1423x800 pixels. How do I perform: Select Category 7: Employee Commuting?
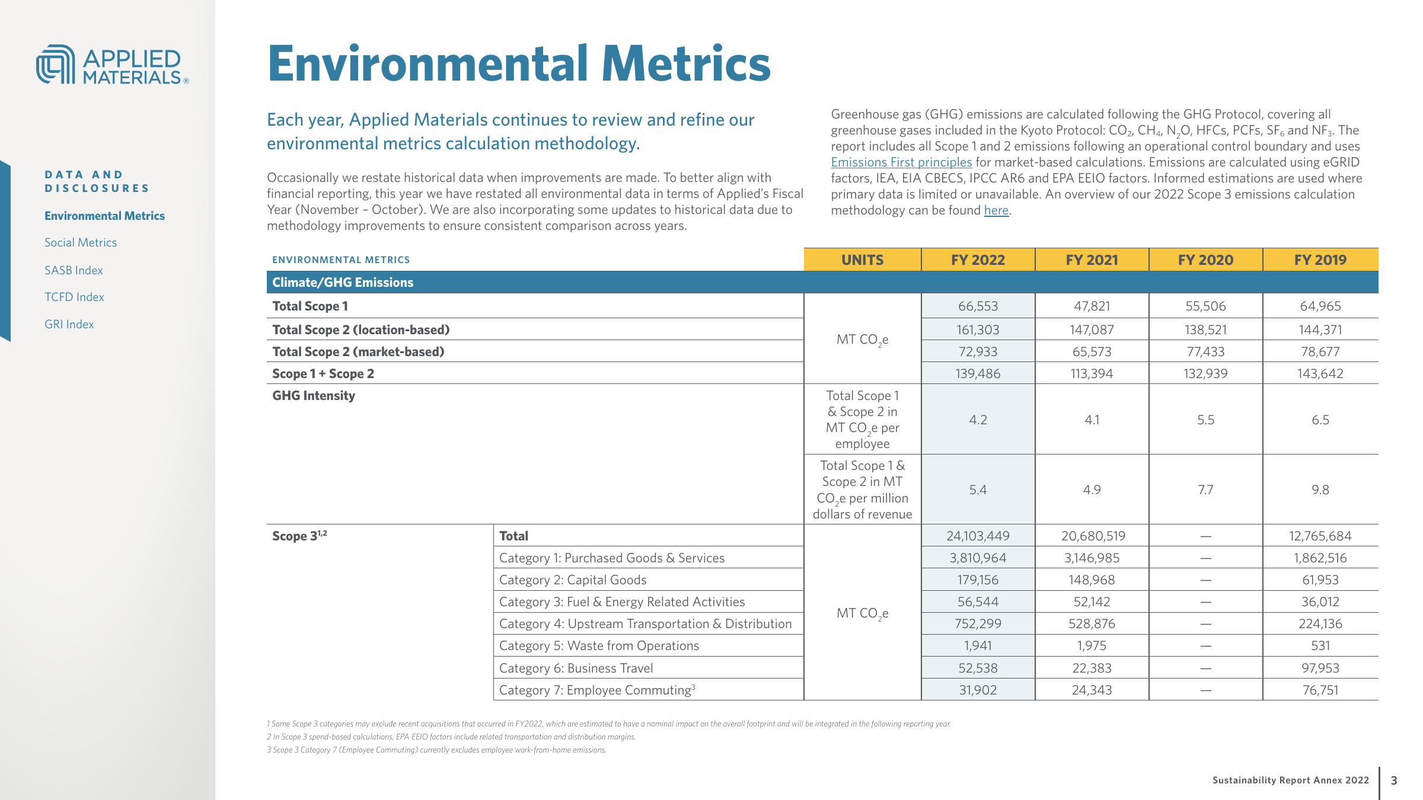[597, 690]
